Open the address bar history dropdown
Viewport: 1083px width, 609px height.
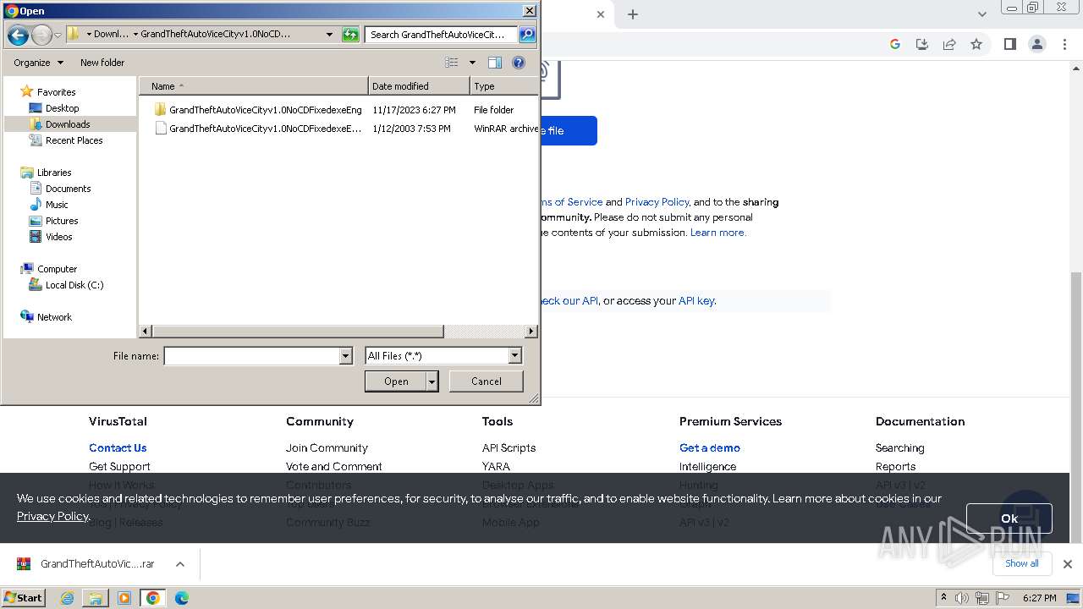tap(329, 35)
